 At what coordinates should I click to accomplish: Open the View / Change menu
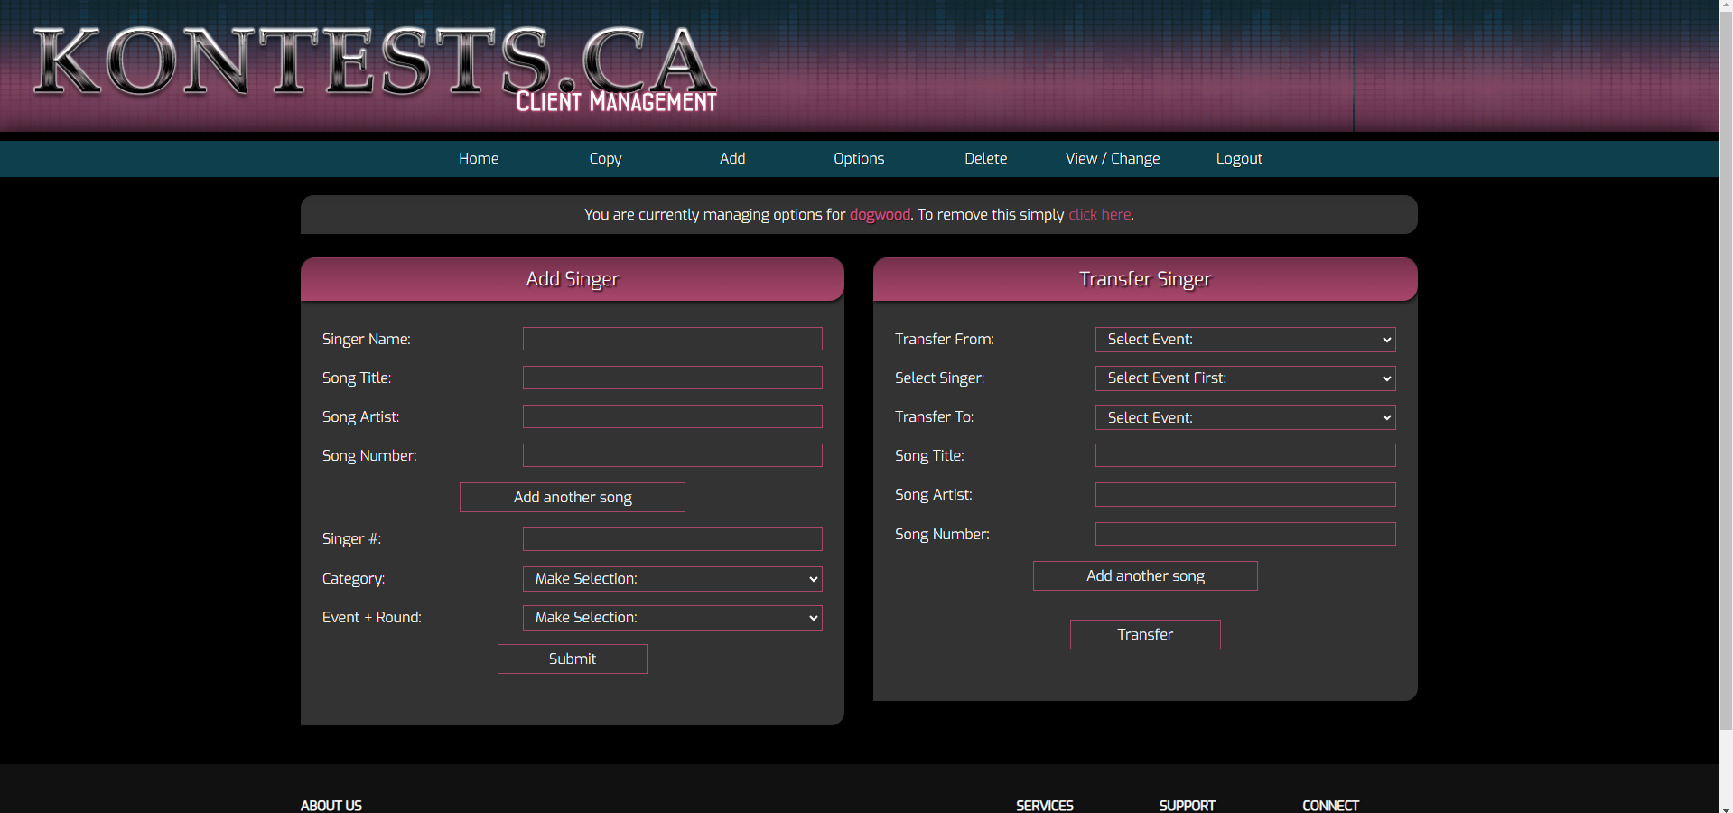[x=1113, y=158]
